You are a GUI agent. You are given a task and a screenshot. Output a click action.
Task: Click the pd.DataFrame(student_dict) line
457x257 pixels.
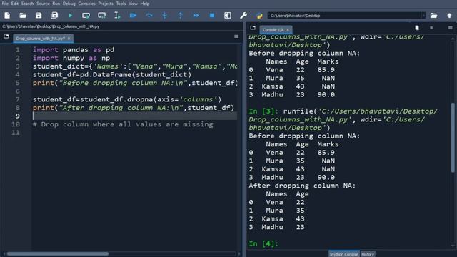112,74
